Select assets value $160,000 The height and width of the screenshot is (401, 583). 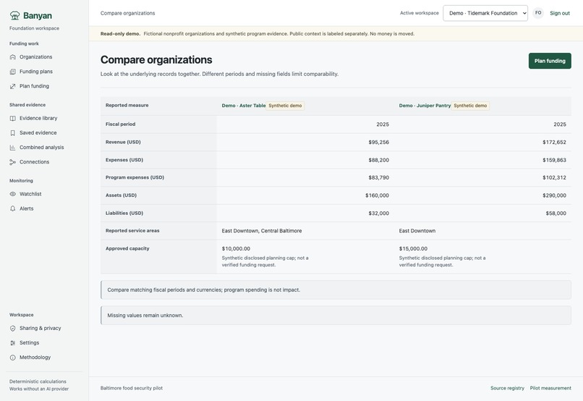pos(377,195)
